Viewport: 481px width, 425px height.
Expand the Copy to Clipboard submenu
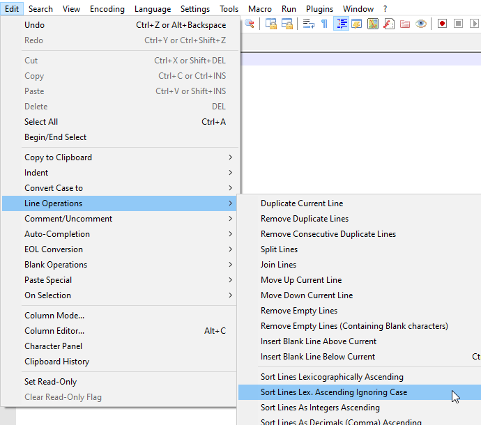119,157
